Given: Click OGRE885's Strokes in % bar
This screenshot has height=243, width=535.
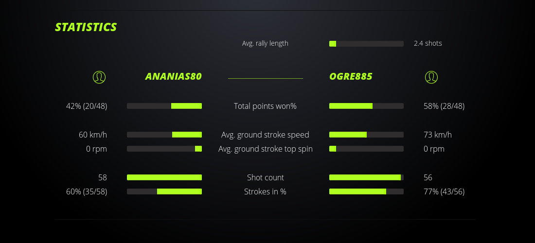Looking at the screenshot, I should coord(366,191).
